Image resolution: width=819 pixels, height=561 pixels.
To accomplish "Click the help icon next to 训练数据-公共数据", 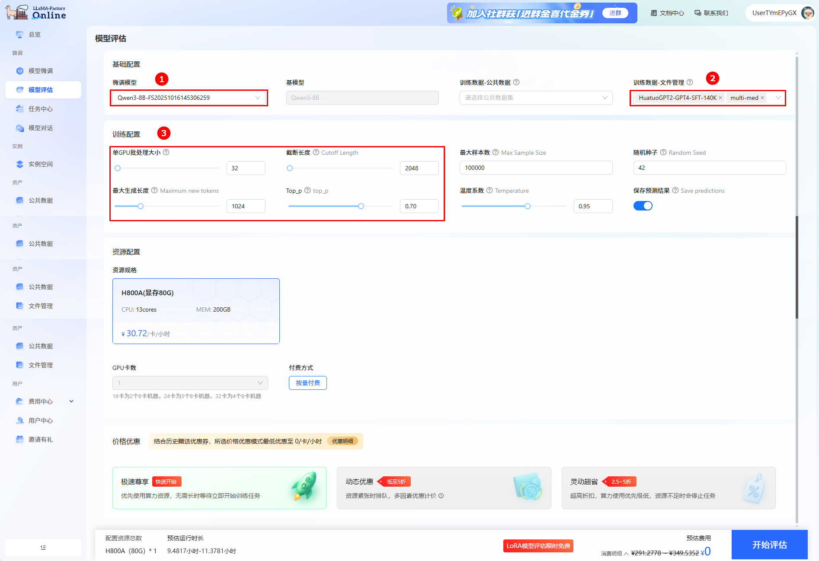I will coord(516,83).
